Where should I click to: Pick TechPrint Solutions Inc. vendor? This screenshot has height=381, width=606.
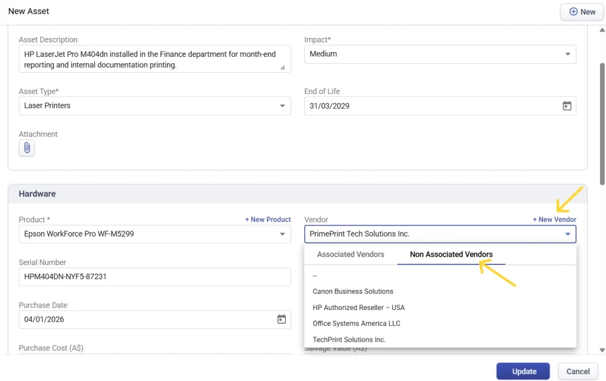pos(440,340)
